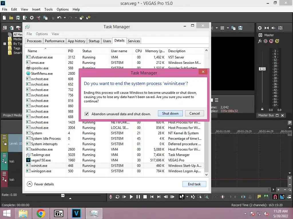This screenshot has width=293, height=219.
Task: Toggle the Lock event padlock icon
Action: (250, 197)
